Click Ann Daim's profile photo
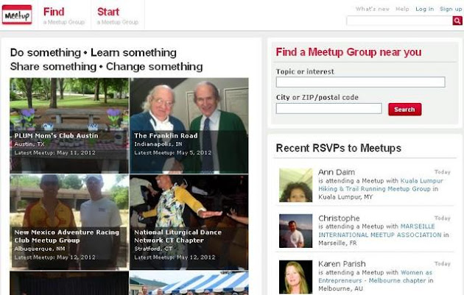 295,185
